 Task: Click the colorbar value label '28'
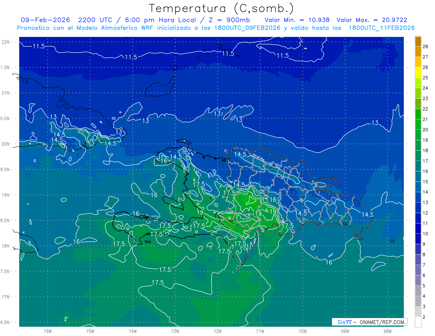425,47
